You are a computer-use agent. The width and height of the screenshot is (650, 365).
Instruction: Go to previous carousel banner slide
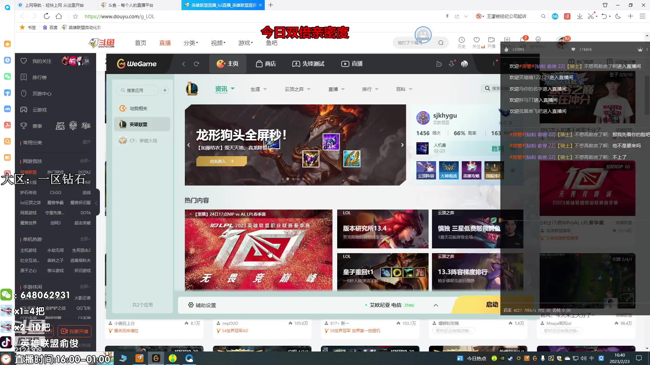189,145
